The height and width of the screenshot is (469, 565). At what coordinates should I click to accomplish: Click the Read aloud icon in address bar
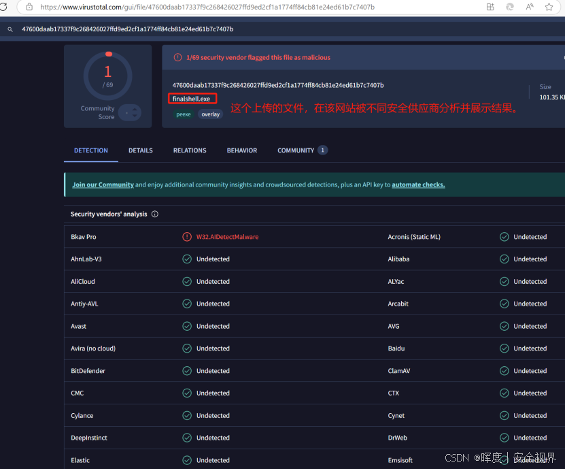click(x=530, y=7)
